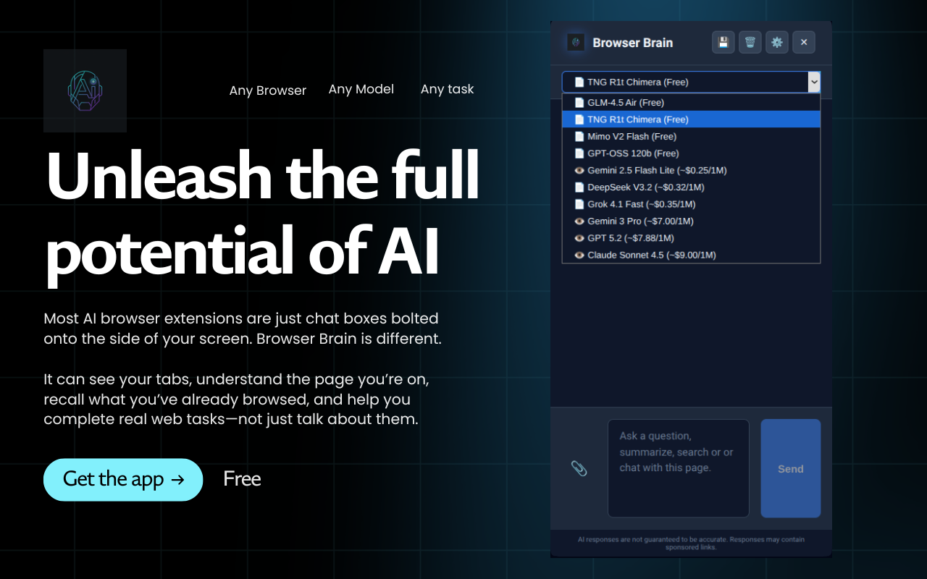Choose DeepSeek V3.2 model option
The height and width of the screenshot is (579, 927).
tap(691, 187)
